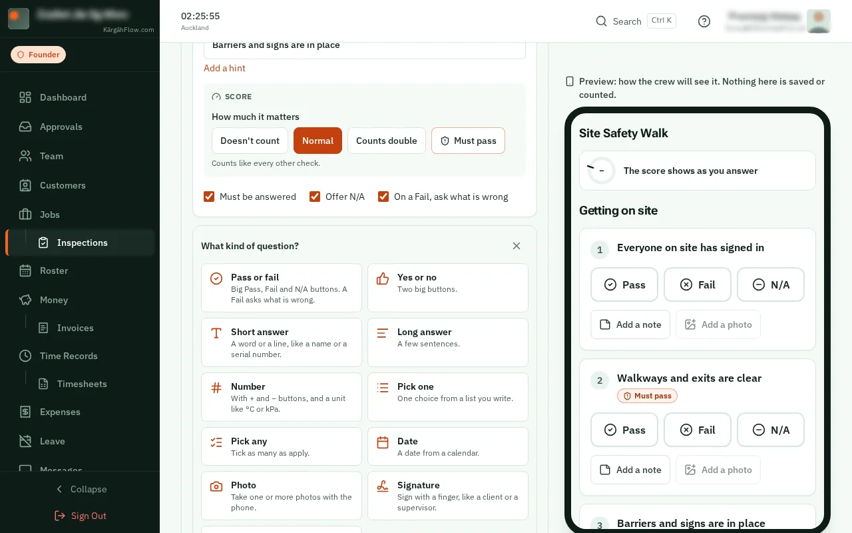Screen dimensions: 852x533
Task: Click the Number hash icon
Action: point(216,388)
